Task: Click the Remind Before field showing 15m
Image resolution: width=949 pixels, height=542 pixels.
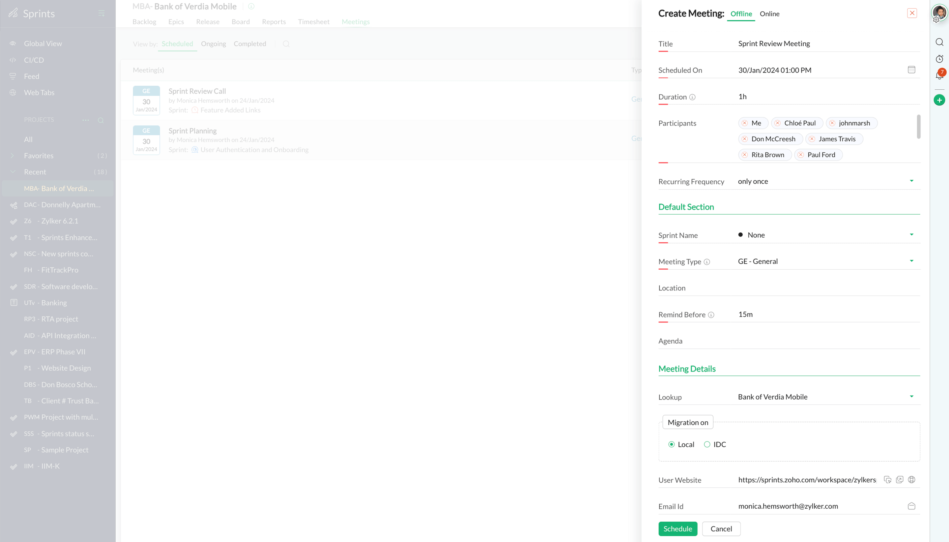Action: click(828, 314)
